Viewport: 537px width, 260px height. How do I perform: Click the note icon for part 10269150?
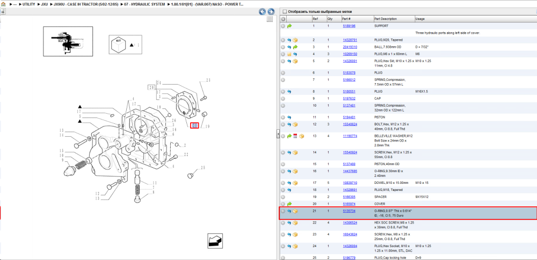[x=289, y=54]
